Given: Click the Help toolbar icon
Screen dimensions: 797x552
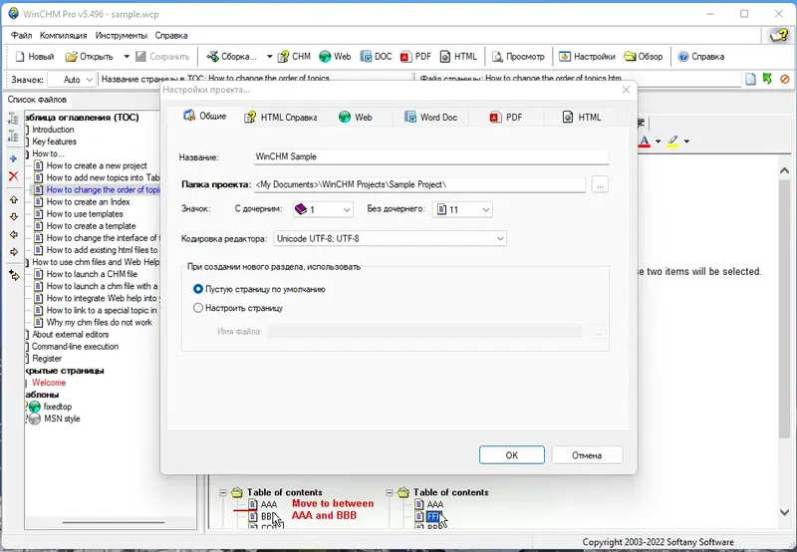Looking at the screenshot, I should click(701, 57).
